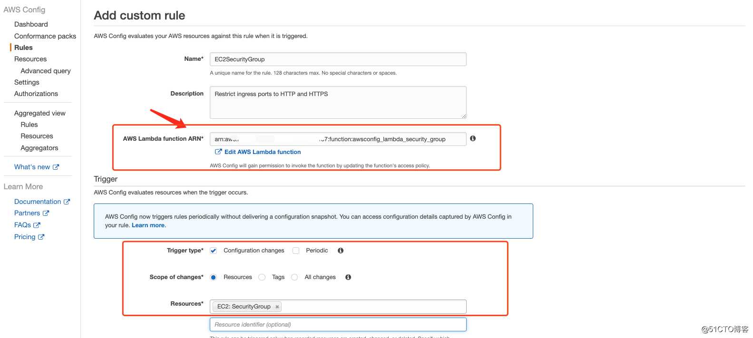Select the Resources scope radio button
753x338 pixels.
(x=214, y=277)
